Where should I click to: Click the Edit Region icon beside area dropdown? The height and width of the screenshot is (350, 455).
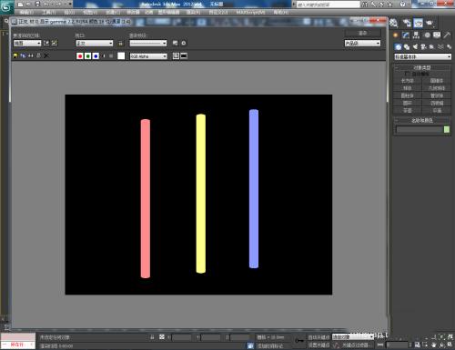coord(46,43)
